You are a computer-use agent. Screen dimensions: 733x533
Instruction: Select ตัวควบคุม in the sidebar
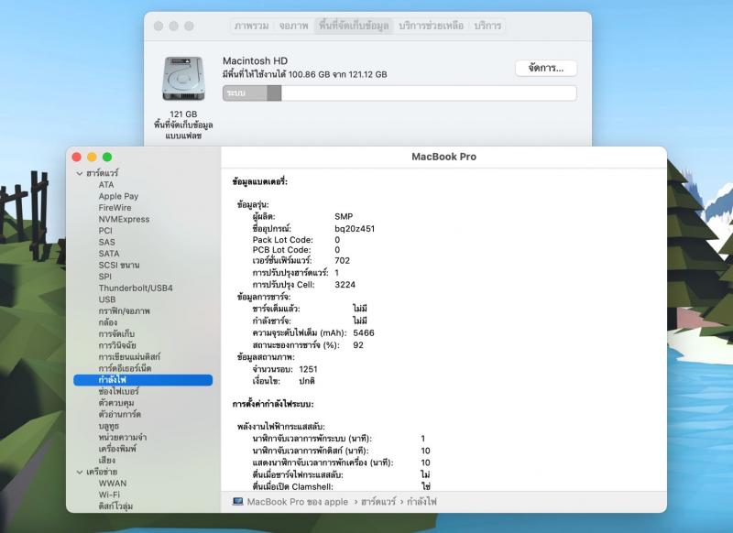pos(116,403)
